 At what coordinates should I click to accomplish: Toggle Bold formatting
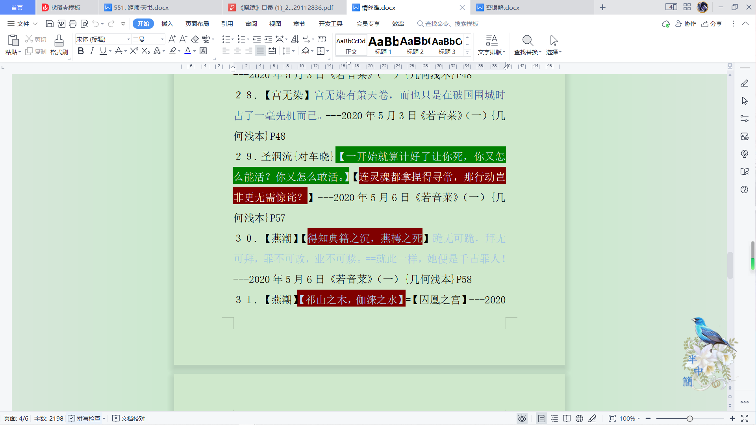(x=81, y=51)
